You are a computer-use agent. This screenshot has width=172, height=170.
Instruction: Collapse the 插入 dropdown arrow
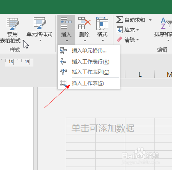pos(67,41)
